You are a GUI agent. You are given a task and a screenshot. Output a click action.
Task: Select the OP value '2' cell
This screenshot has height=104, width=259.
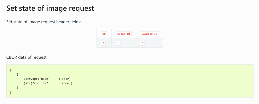[x=103, y=43]
